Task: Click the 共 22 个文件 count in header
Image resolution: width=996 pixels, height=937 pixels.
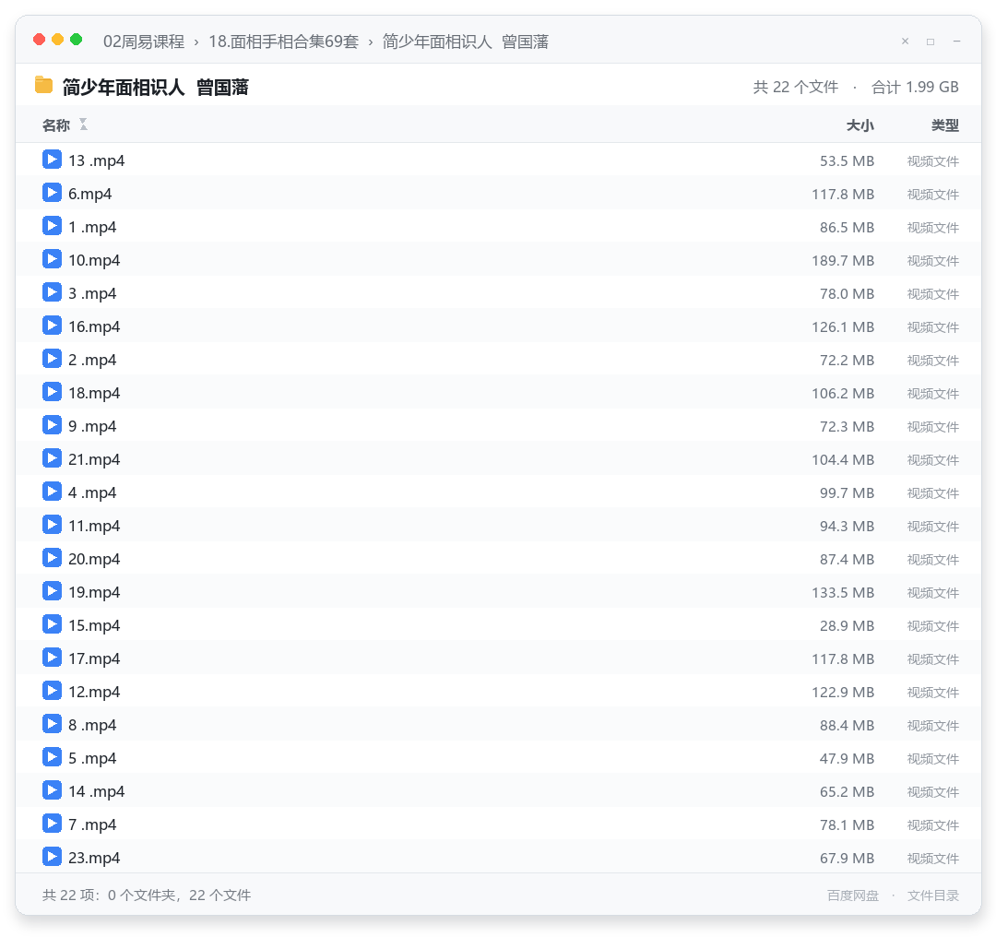Action: 796,87
